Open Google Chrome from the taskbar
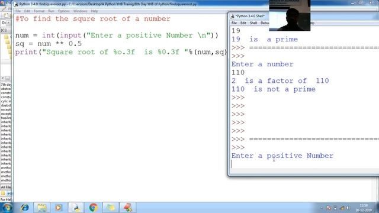 (94, 208)
